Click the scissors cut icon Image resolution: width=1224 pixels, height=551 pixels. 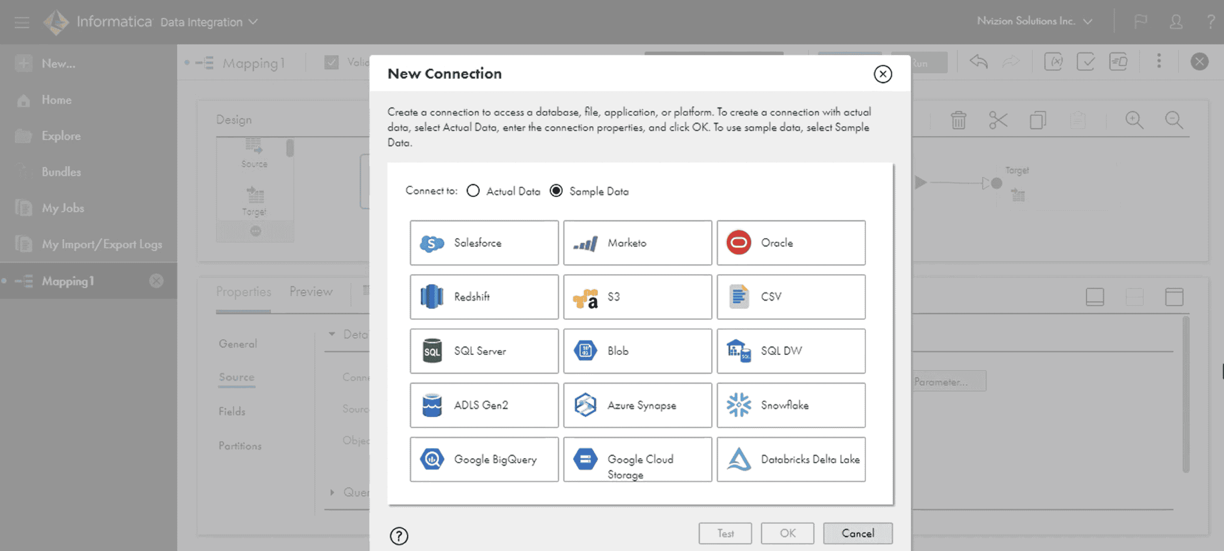pyautogui.click(x=998, y=120)
